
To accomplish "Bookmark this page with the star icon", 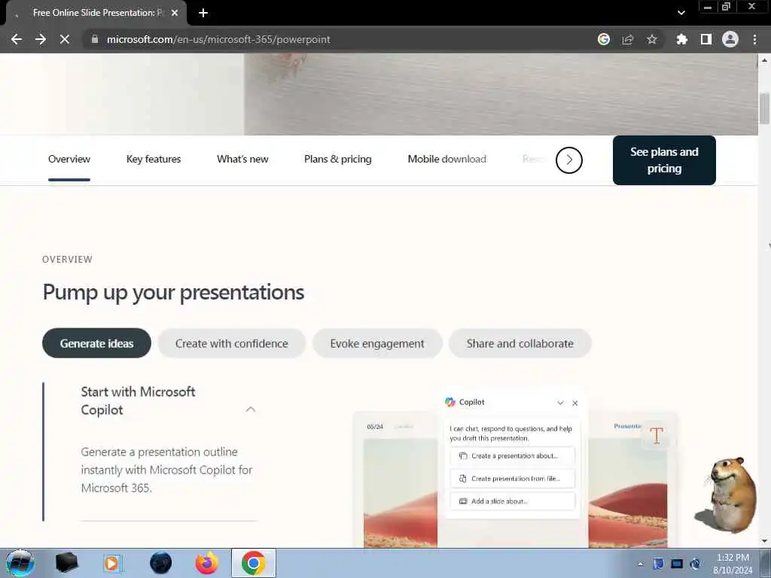I will tap(651, 39).
